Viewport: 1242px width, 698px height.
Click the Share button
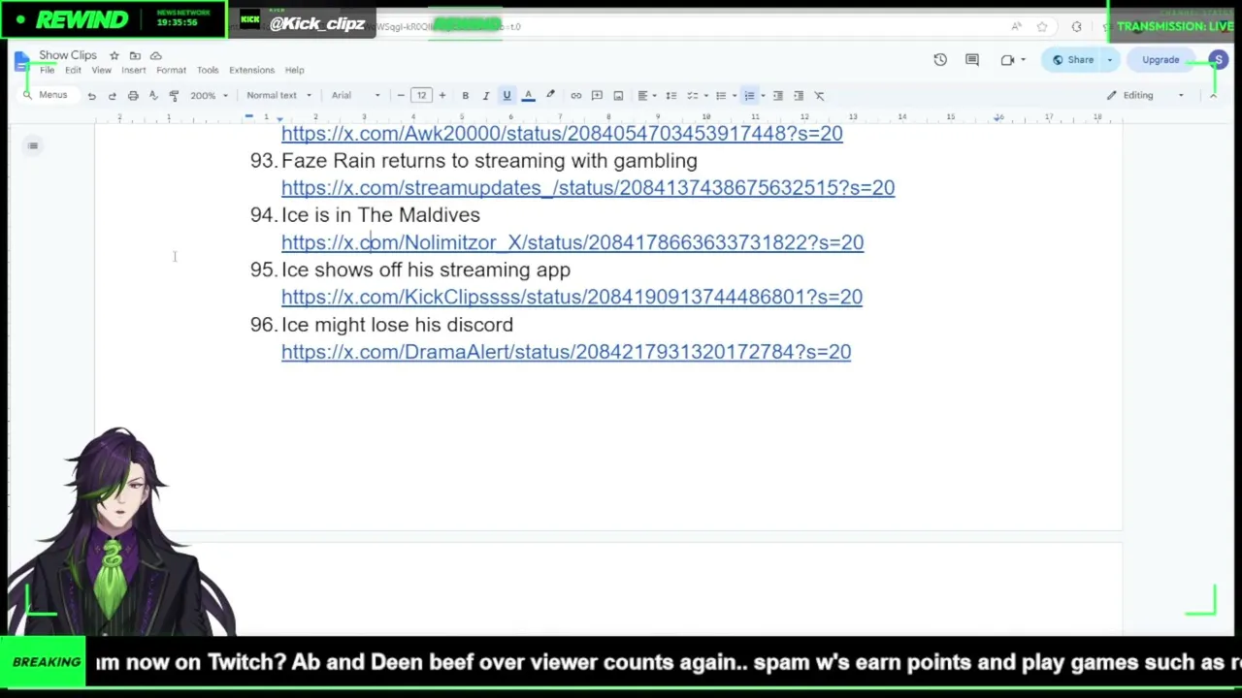pos(1073,60)
